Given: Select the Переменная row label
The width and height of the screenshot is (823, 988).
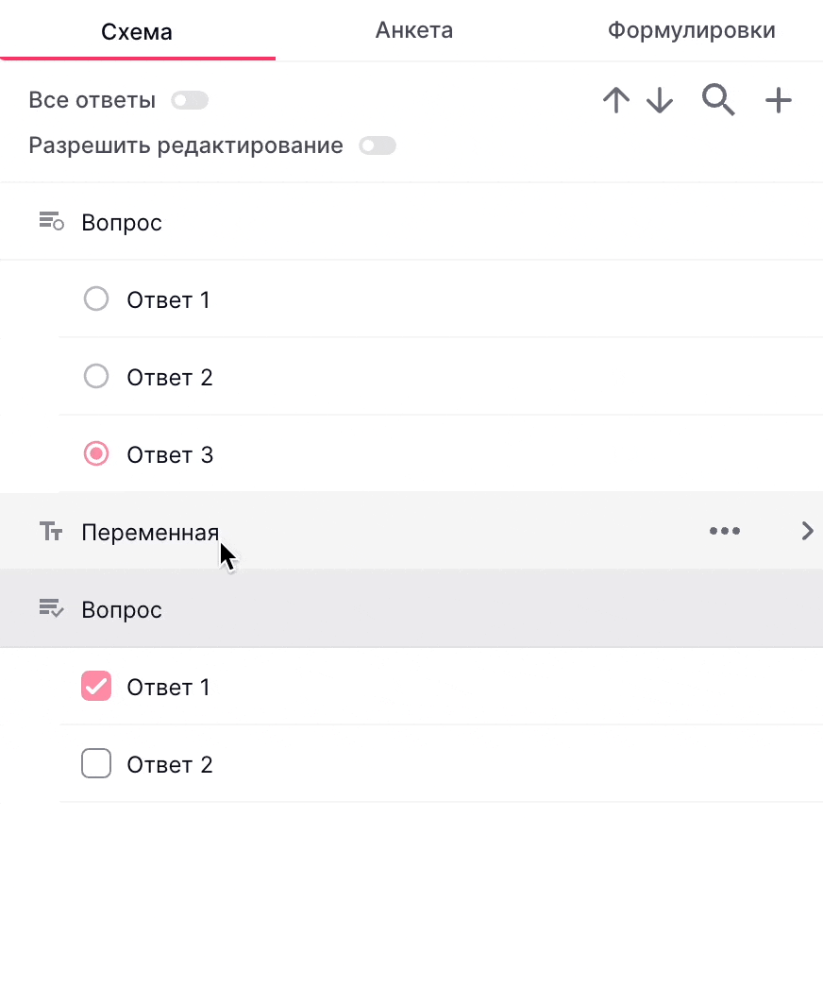Looking at the screenshot, I should [150, 532].
